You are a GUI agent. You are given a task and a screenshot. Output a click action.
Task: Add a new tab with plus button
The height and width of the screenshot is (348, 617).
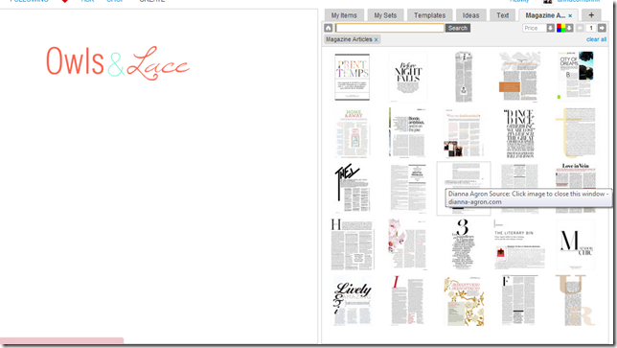tap(591, 15)
